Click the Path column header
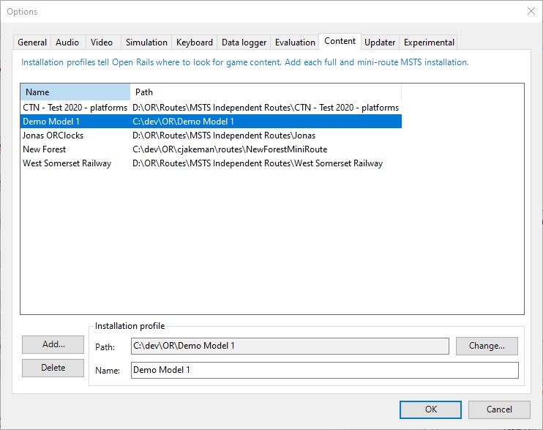This screenshot has height=430, width=543. [x=266, y=92]
